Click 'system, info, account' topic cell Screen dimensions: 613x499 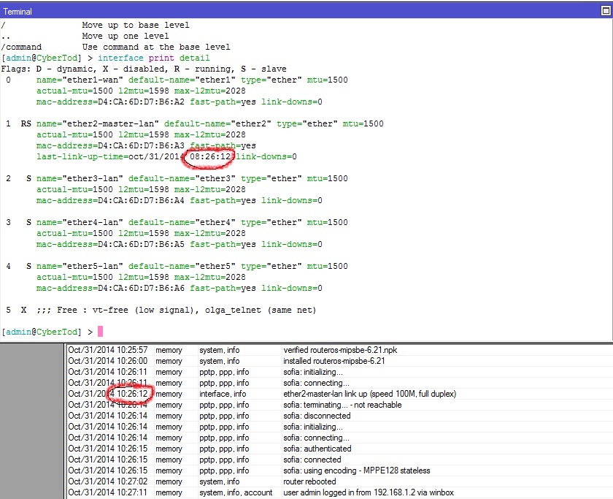tap(236, 492)
